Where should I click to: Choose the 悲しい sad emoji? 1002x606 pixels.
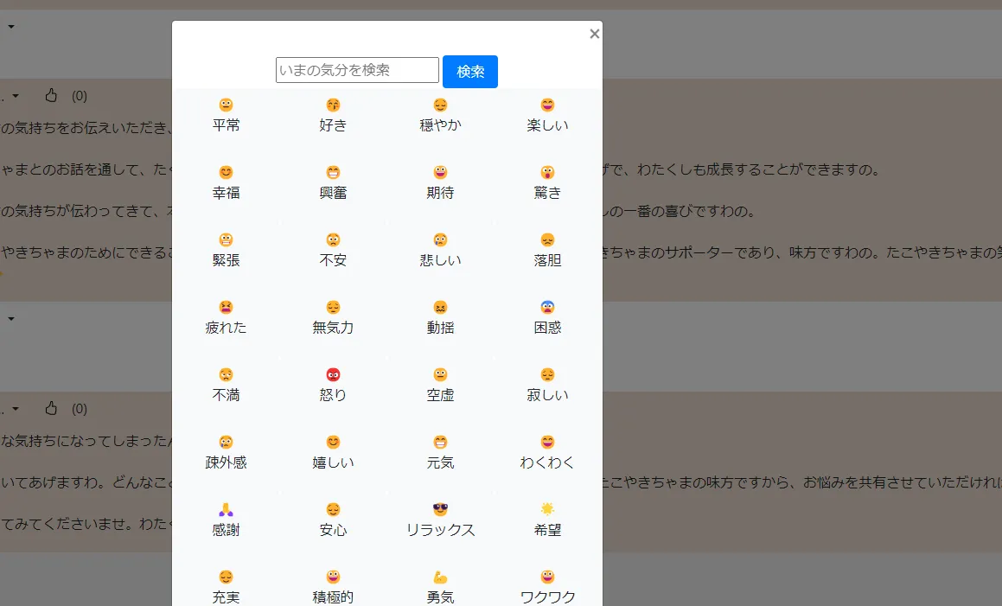(x=440, y=240)
